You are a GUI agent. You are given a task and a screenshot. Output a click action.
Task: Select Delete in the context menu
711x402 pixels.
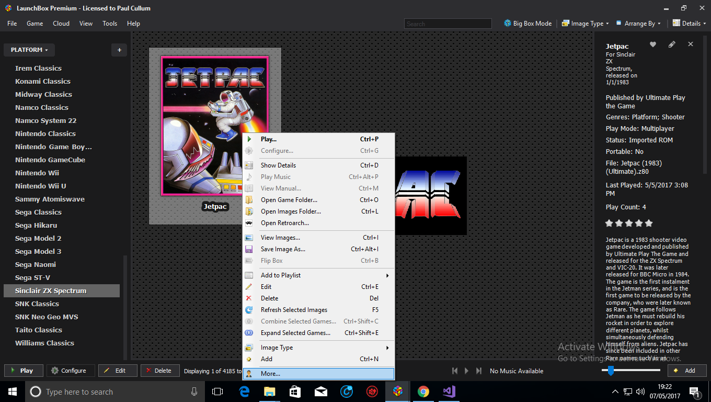click(x=319, y=298)
